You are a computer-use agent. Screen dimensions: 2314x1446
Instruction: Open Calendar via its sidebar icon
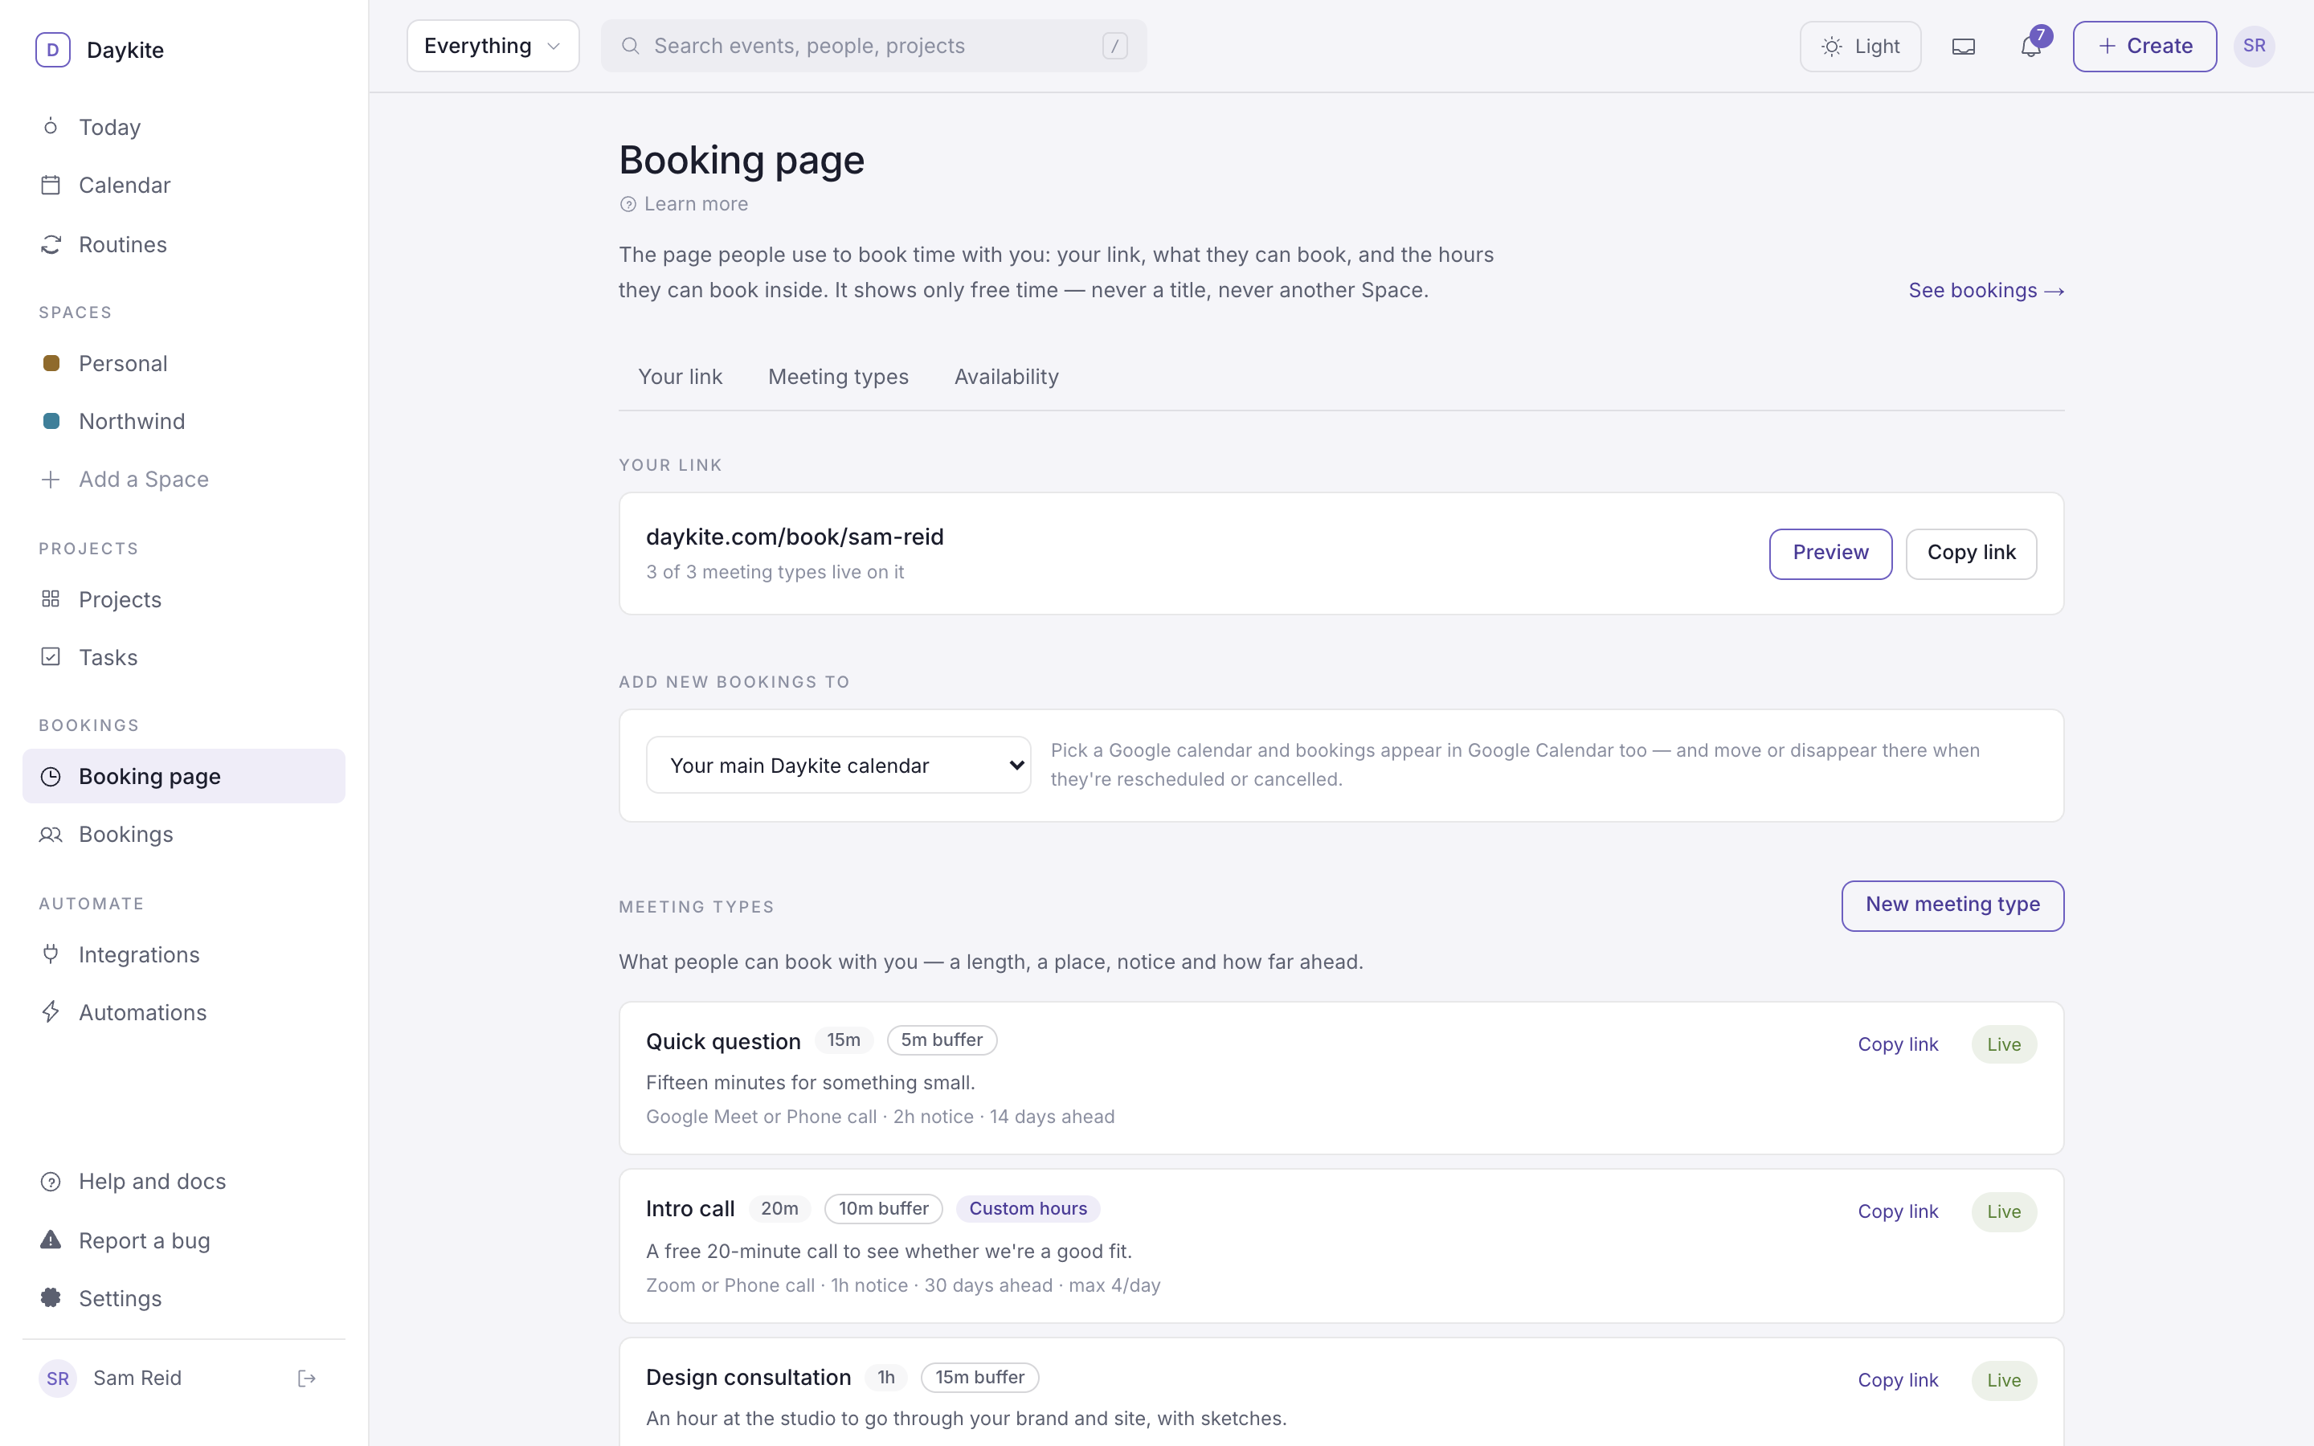pyautogui.click(x=51, y=185)
